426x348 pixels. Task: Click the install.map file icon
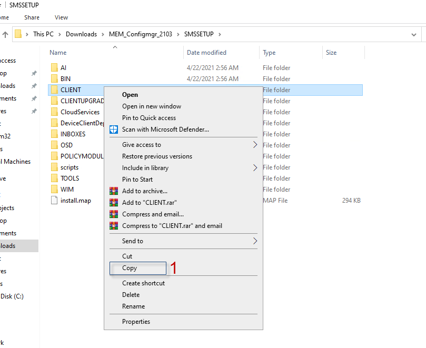tap(54, 200)
